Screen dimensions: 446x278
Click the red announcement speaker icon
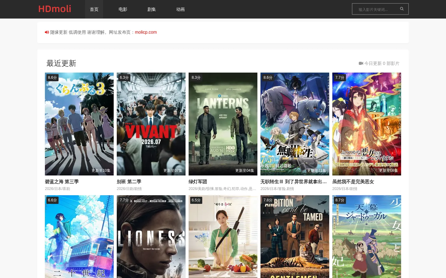pyautogui.click(x=47, y=32)
